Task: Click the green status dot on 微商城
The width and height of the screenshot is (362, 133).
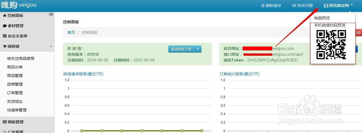Action: coord(51,47)
